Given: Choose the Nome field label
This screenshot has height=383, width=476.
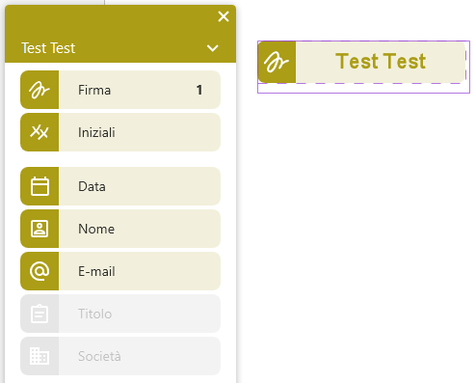Looking at the screenshot, I should 96,229.
